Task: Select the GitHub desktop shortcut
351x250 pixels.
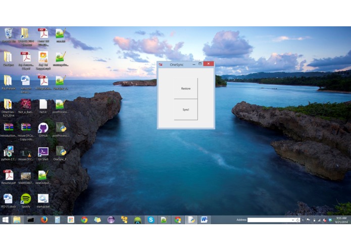Action: click(43, 130)
